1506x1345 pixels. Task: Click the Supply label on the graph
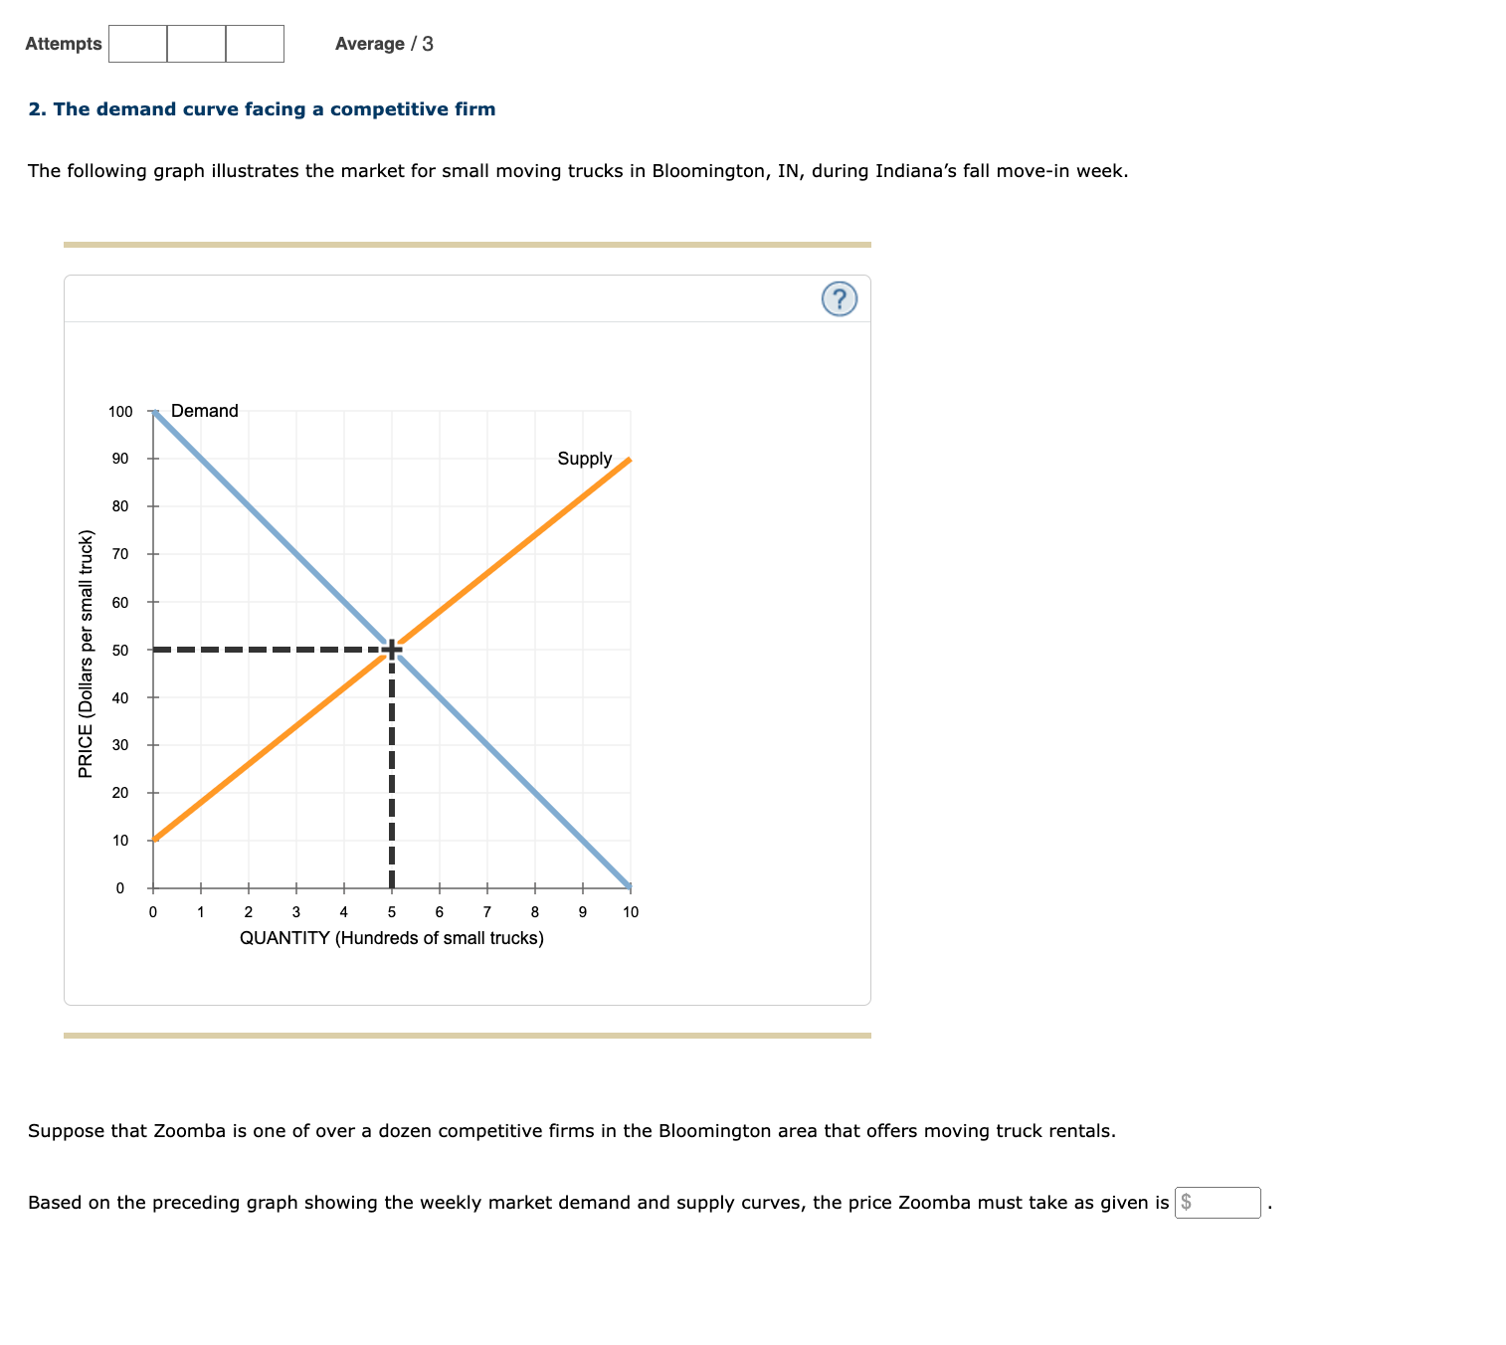pyautogui.click(x=585, y=459)
